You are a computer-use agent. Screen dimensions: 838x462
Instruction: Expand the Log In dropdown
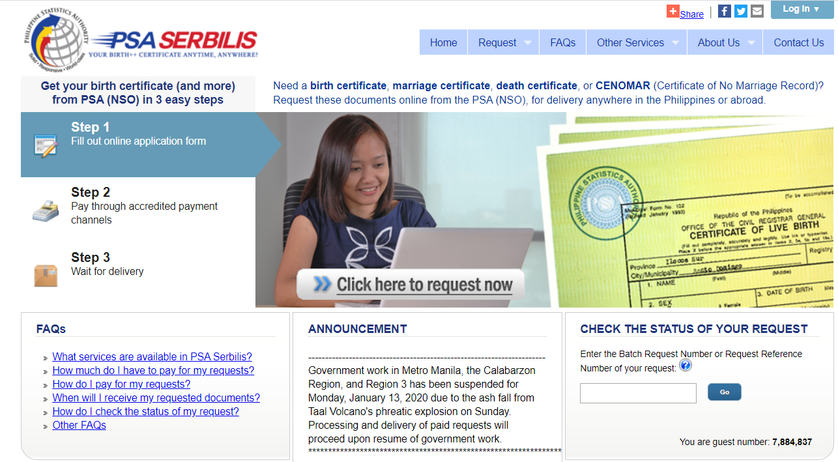801,8
